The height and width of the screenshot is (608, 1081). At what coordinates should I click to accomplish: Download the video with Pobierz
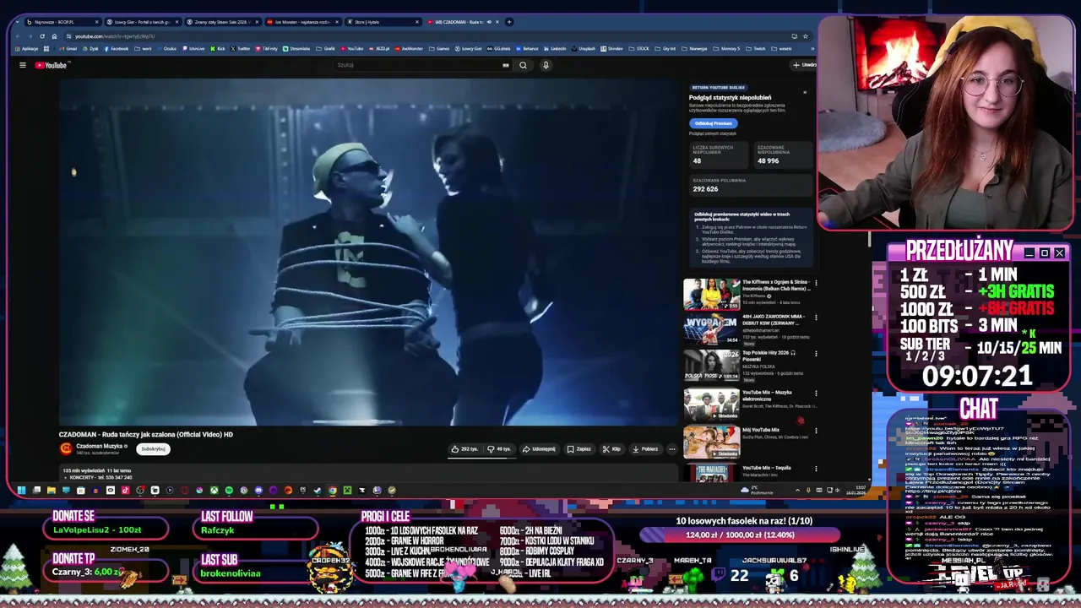pyautogui.click(x=645, y=449)
